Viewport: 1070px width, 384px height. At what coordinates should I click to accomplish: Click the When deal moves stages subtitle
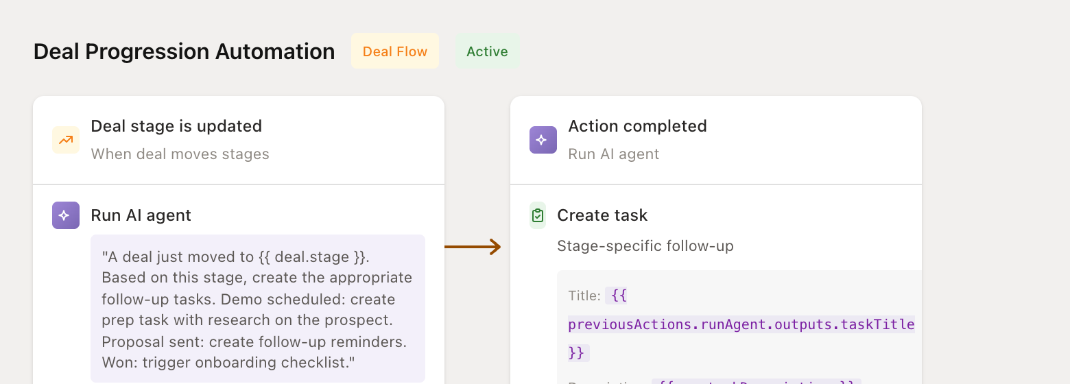[180, 154]
